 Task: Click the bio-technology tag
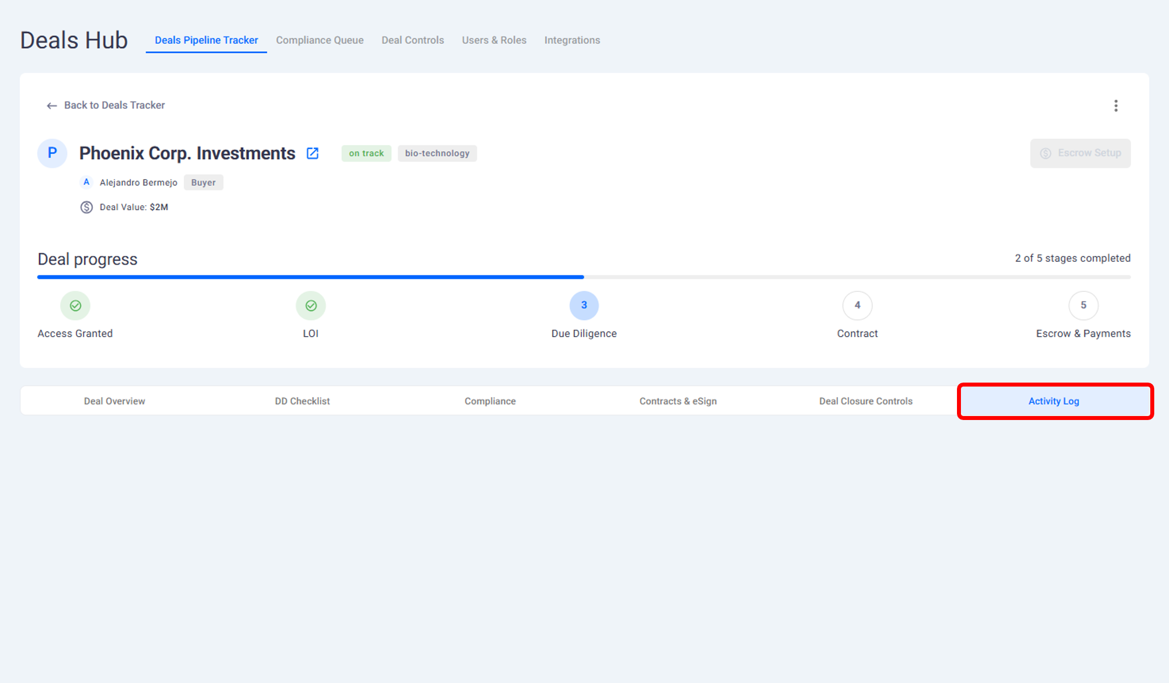(437, 154)
